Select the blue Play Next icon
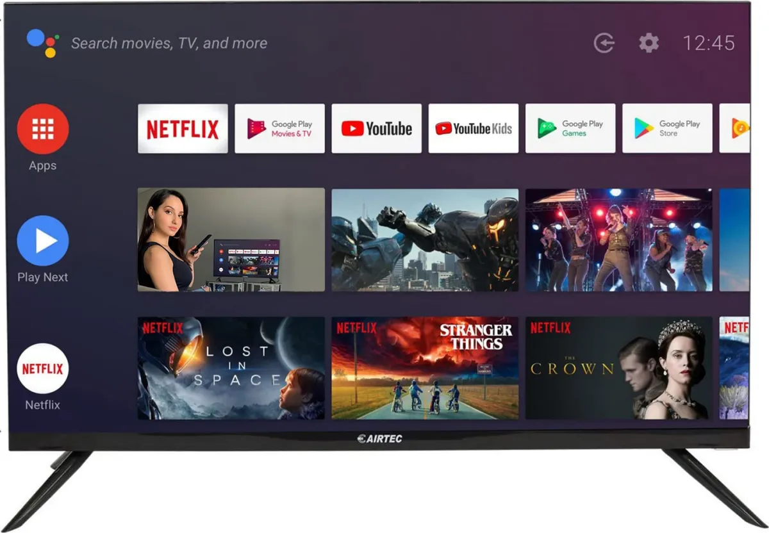The image size is (769, 533). click(x=43, y=241)
